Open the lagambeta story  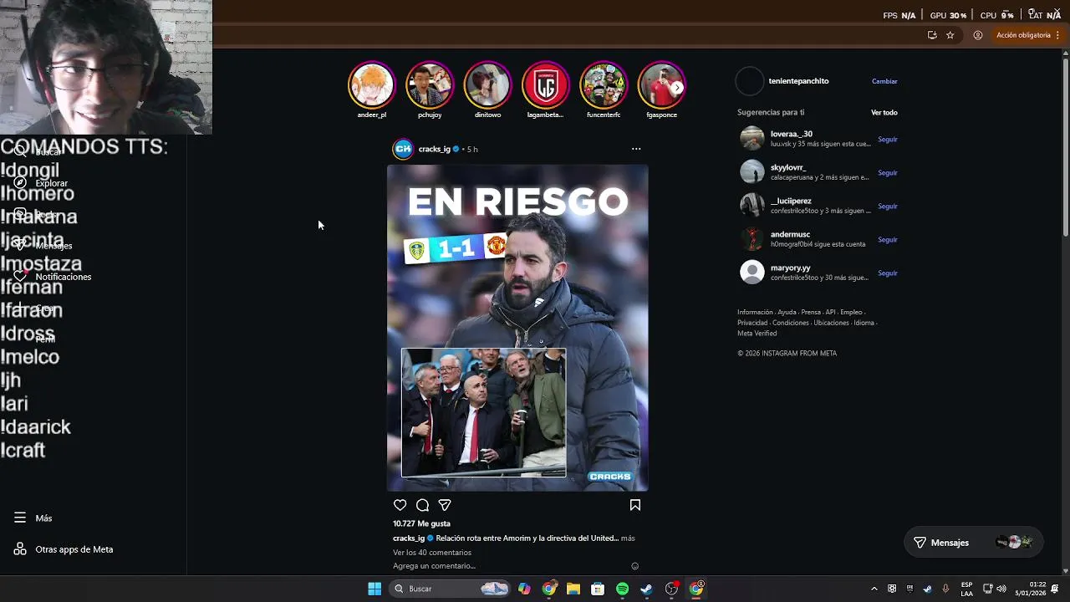pyautogui.click(x=545, y=85)
